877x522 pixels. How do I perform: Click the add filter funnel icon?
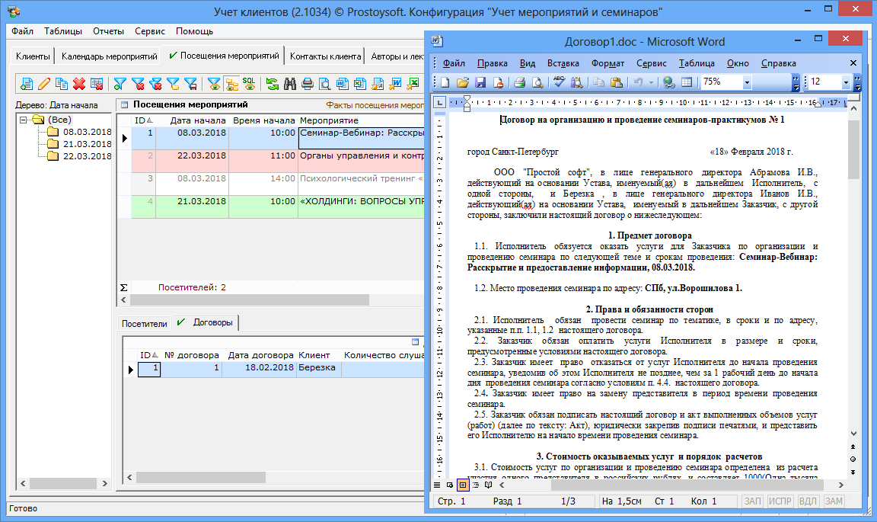coord(120,84)
